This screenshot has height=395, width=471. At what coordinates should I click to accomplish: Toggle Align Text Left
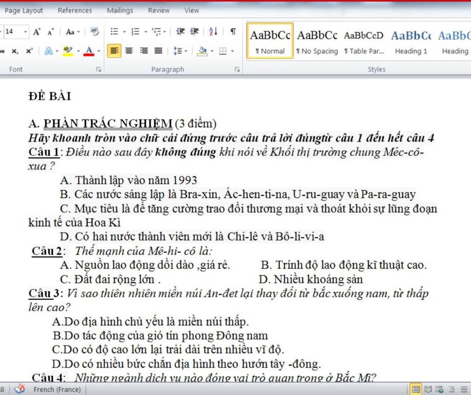click(114, 51)
